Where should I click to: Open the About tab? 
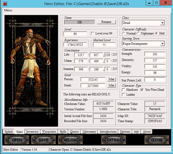[x=147, y=132]
